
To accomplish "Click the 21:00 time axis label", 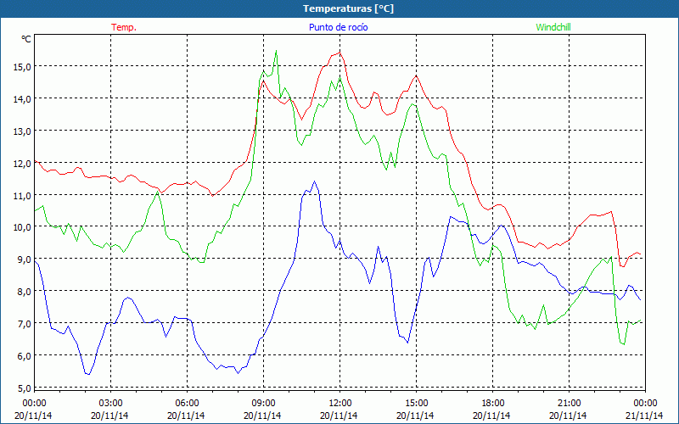I will (x=569, y=403).
